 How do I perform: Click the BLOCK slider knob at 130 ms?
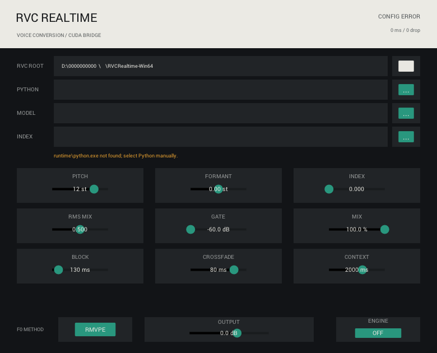pyautogui.click(x=58, y=270)
